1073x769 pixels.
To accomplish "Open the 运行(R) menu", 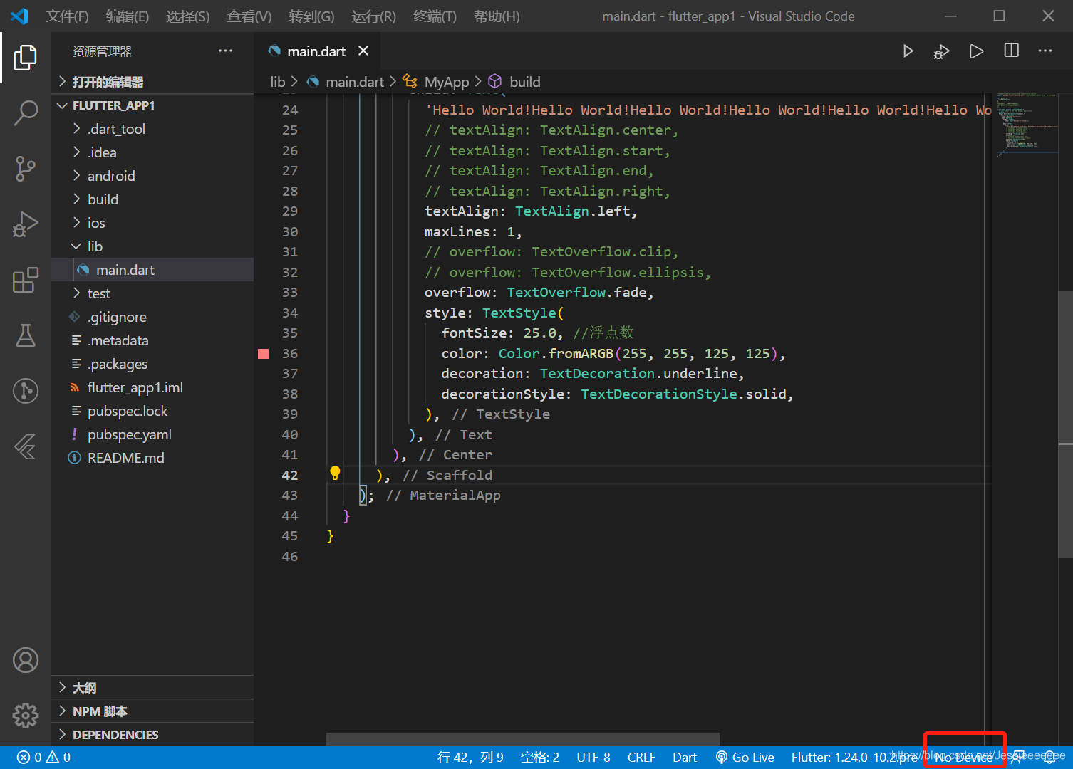I will 373,16.
